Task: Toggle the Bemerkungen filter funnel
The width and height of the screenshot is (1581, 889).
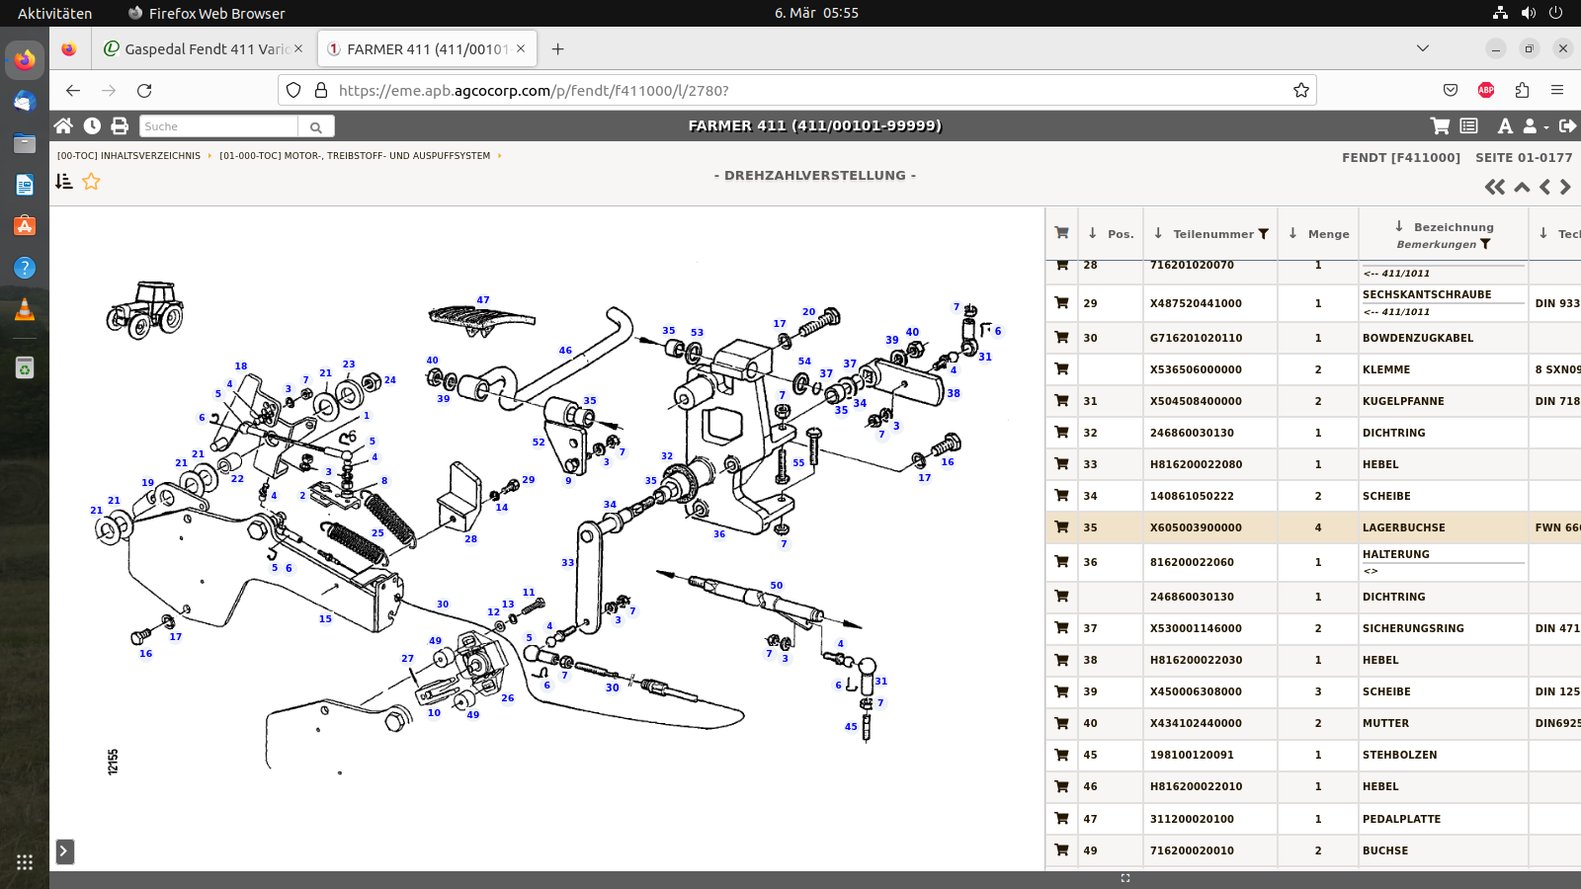Action: pyautogui.click(x=1485, y=244)
